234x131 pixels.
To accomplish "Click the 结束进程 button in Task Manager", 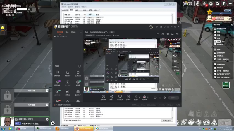I will coord(167,121).
